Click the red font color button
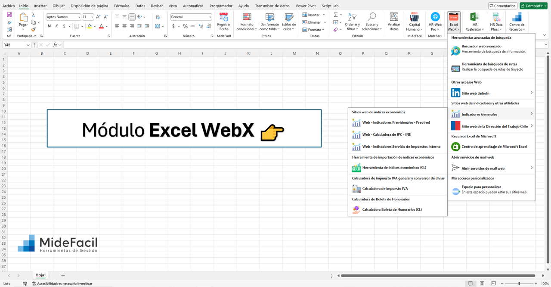Screen dimensions: 551x287 101,26
